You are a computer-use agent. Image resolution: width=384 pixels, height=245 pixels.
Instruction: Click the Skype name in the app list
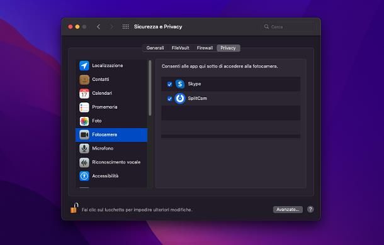click(195, 84)
